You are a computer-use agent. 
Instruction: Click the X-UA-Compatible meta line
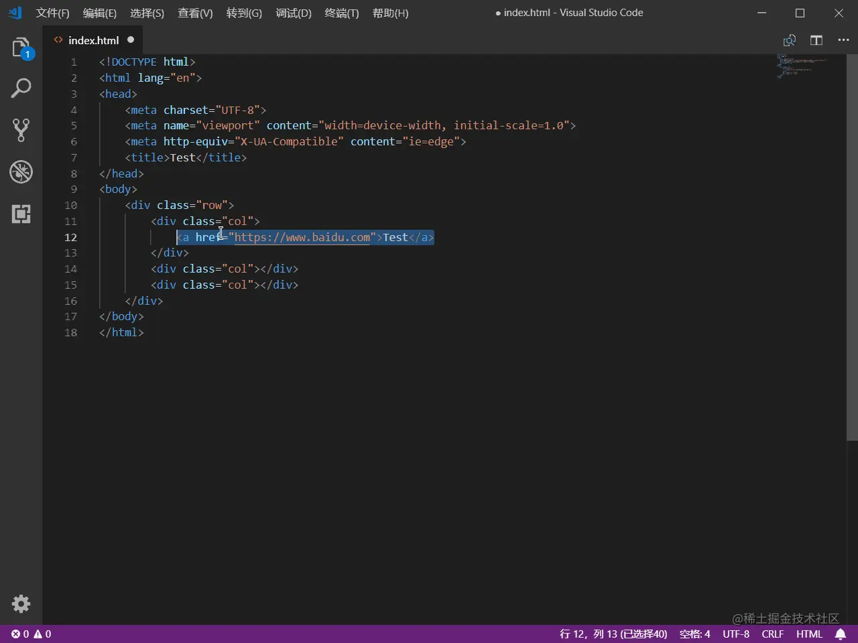tap(295, 141)
